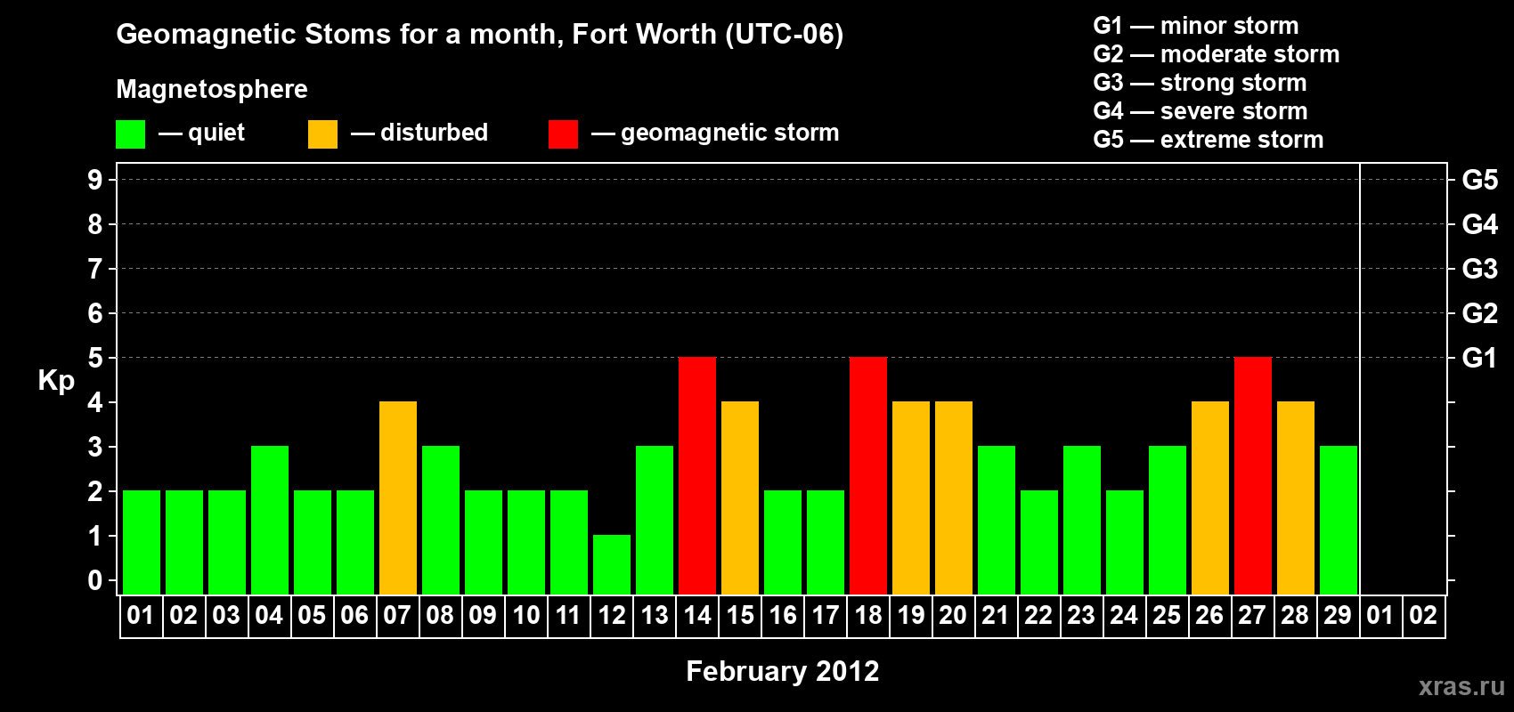1514x712 pixels.
Task: Click the G1 label on right axis
Action: pyautogui.click(x=1480, y=358)
